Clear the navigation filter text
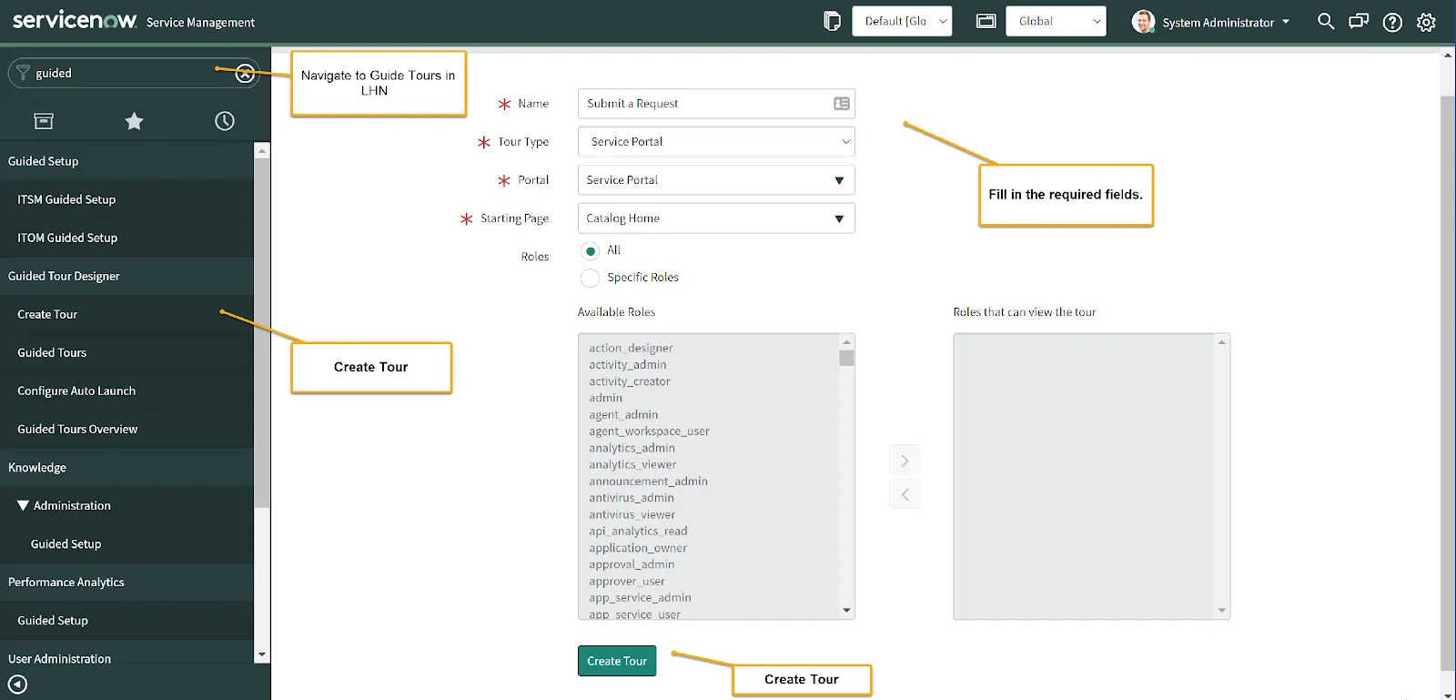The width and height of the screenshot is (1456, 700). click(x=245, y=74)
